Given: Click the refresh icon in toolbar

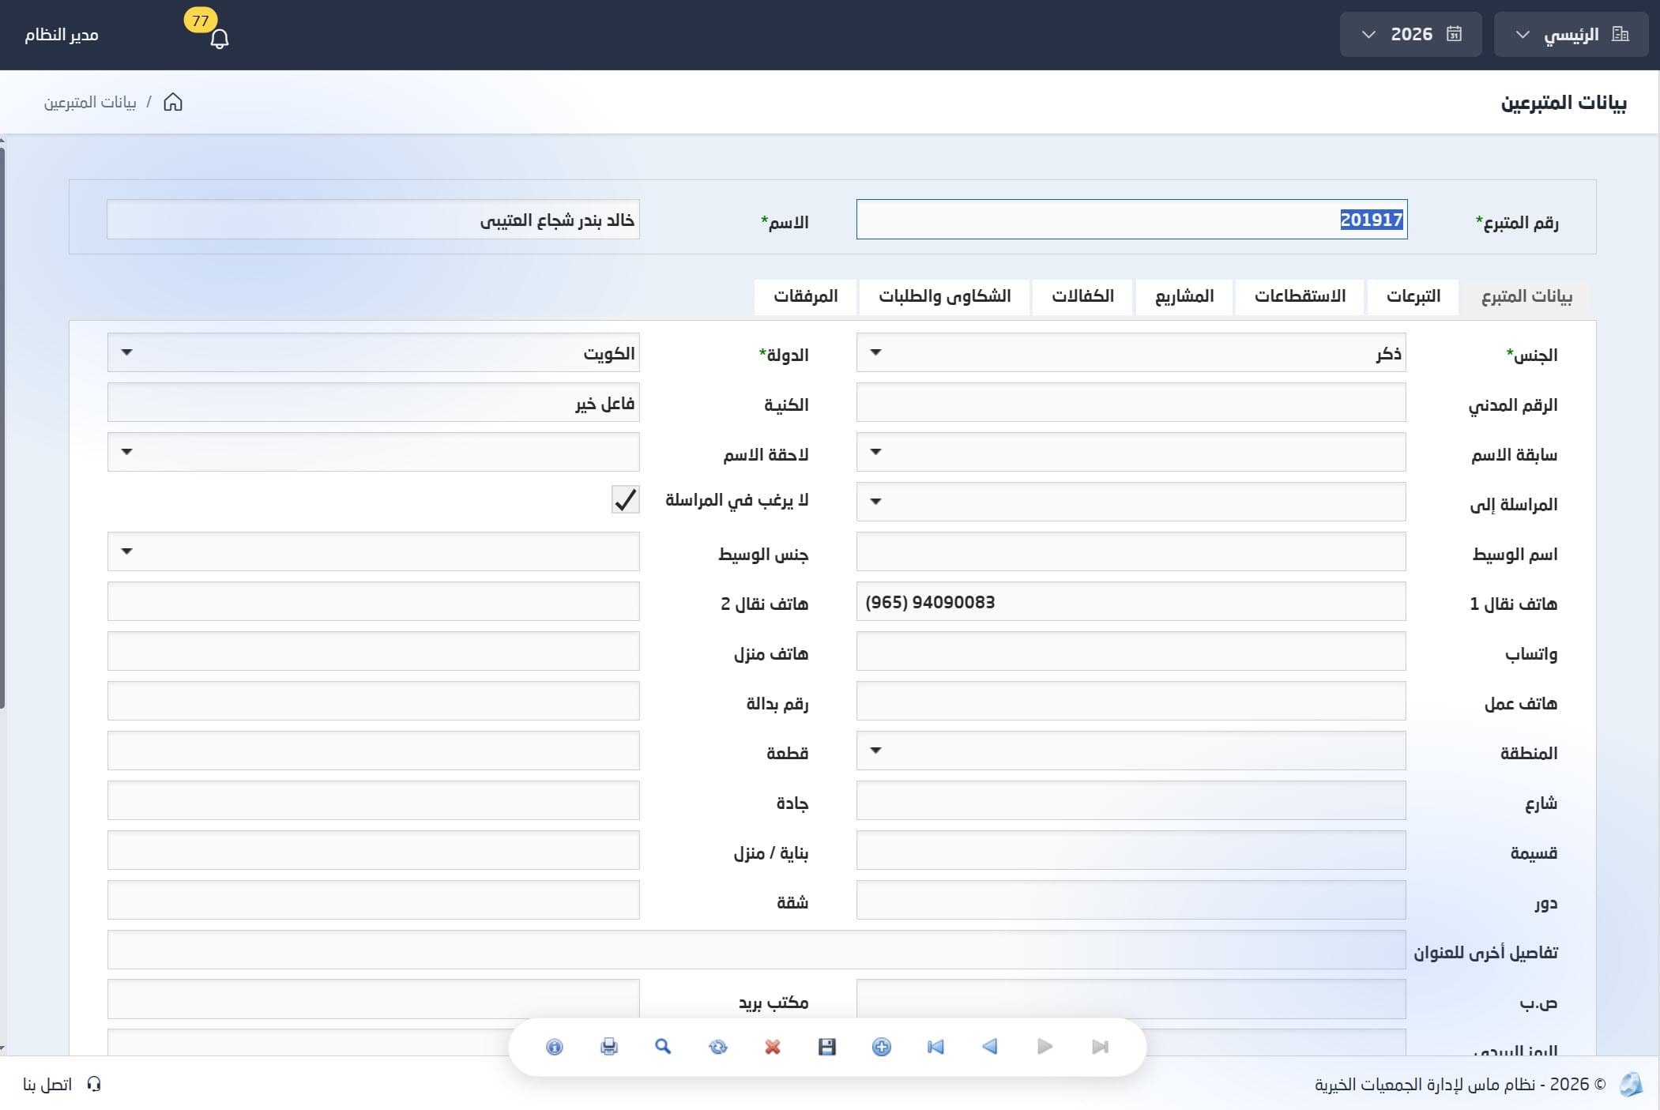Looking at the screenshot, I should 717,1047.
